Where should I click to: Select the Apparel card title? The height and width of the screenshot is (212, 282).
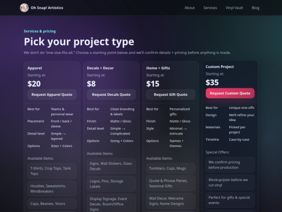[34, 68]
